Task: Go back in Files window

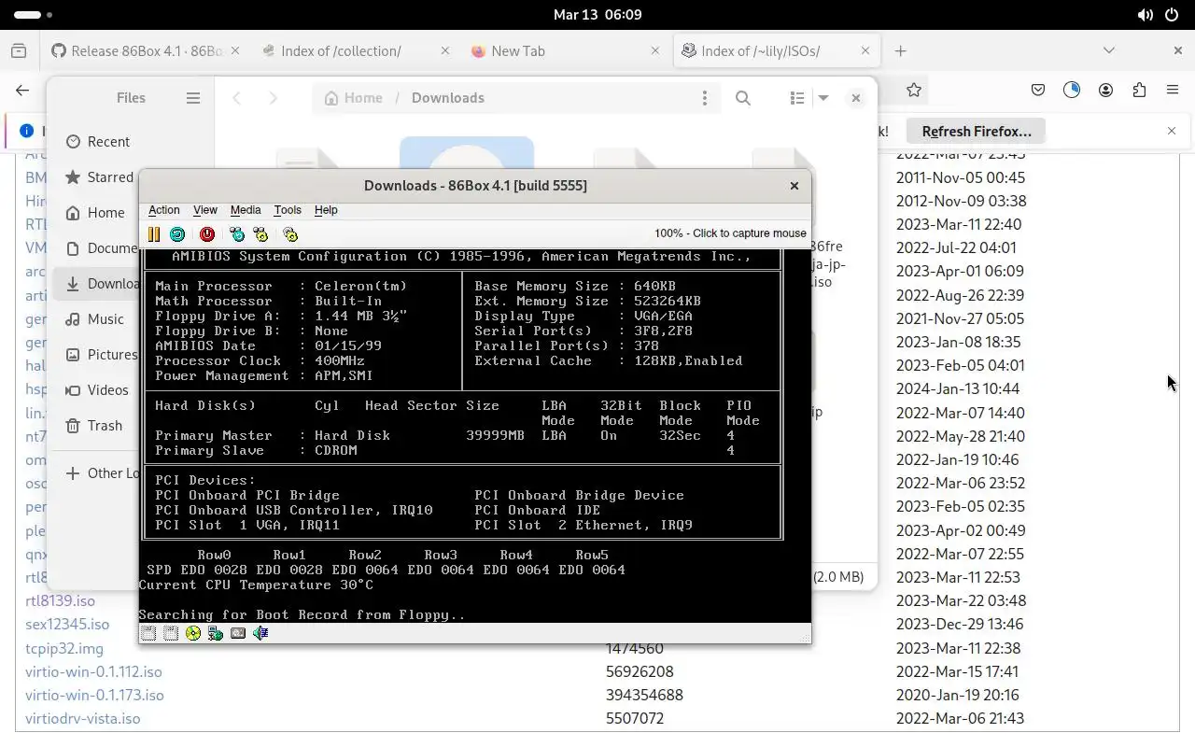Action: pos(237,98)
